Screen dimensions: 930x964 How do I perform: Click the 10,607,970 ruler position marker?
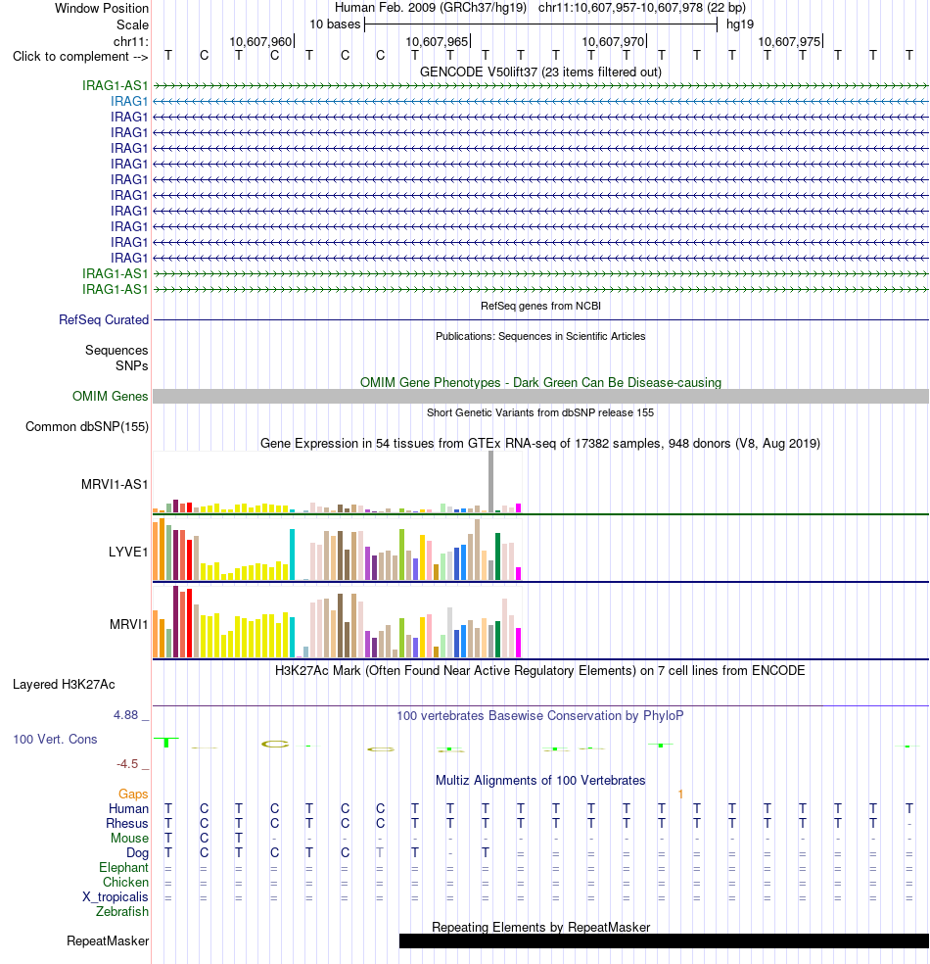pyautogui.click(x=614, y=42)
